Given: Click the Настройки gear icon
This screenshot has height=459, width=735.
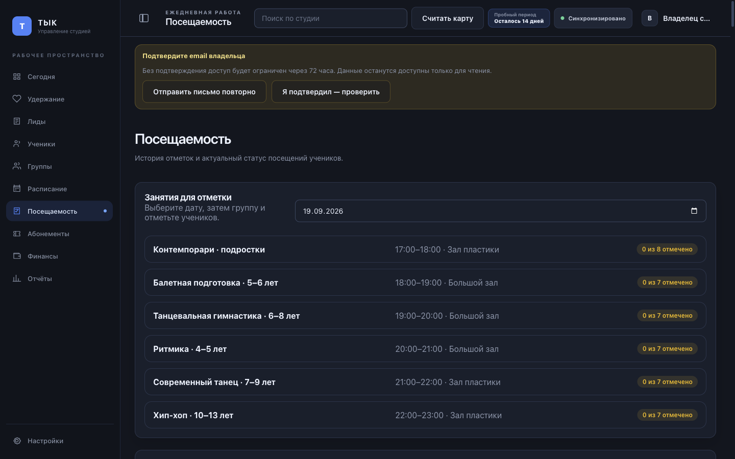Looking at the screenshot, I should click(17, 441).
